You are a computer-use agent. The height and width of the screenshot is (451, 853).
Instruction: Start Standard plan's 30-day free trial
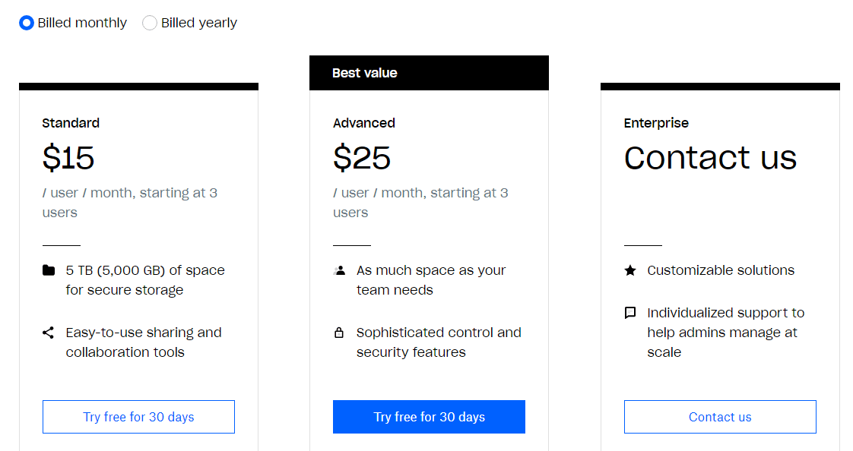[138, 417]
